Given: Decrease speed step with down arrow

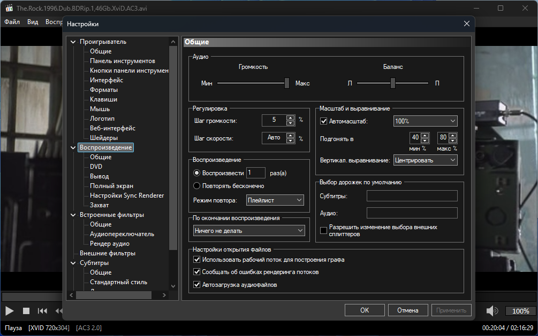Looking at the screenshot, I should (290, 141).
